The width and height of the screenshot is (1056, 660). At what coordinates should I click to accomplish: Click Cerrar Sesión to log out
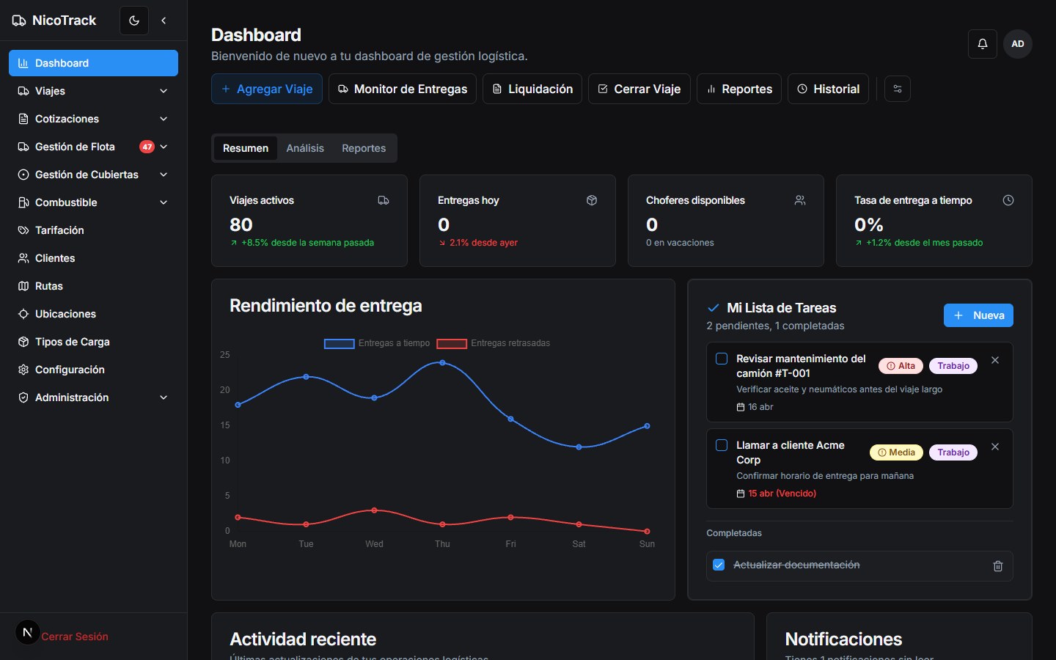tap(75, 637)
